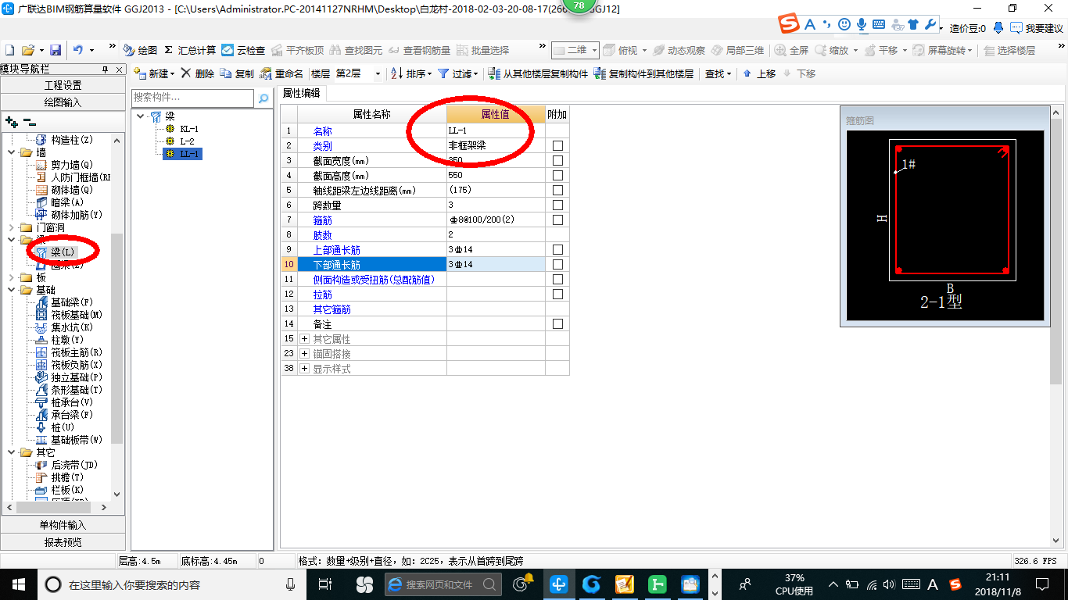1068x600 pixels.
Task: Collapse all tree nodes minus icon
Action: tap(29, 122)
